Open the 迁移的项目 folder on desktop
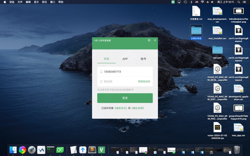250x156 pixels. [x=196, y=31]
